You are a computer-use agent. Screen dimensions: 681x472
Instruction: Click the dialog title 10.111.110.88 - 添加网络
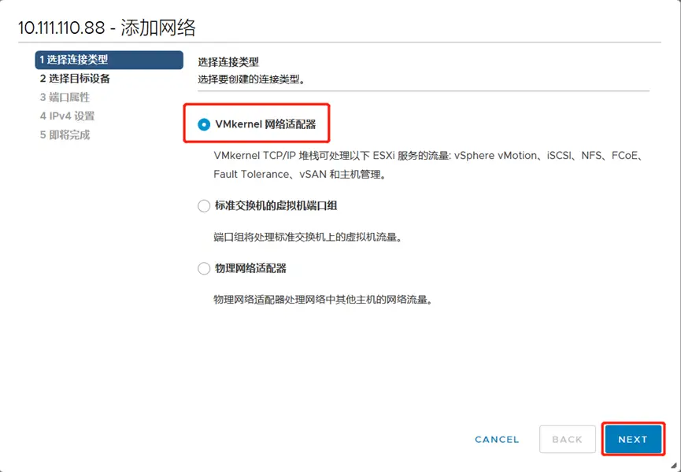(x=107, y=28)
